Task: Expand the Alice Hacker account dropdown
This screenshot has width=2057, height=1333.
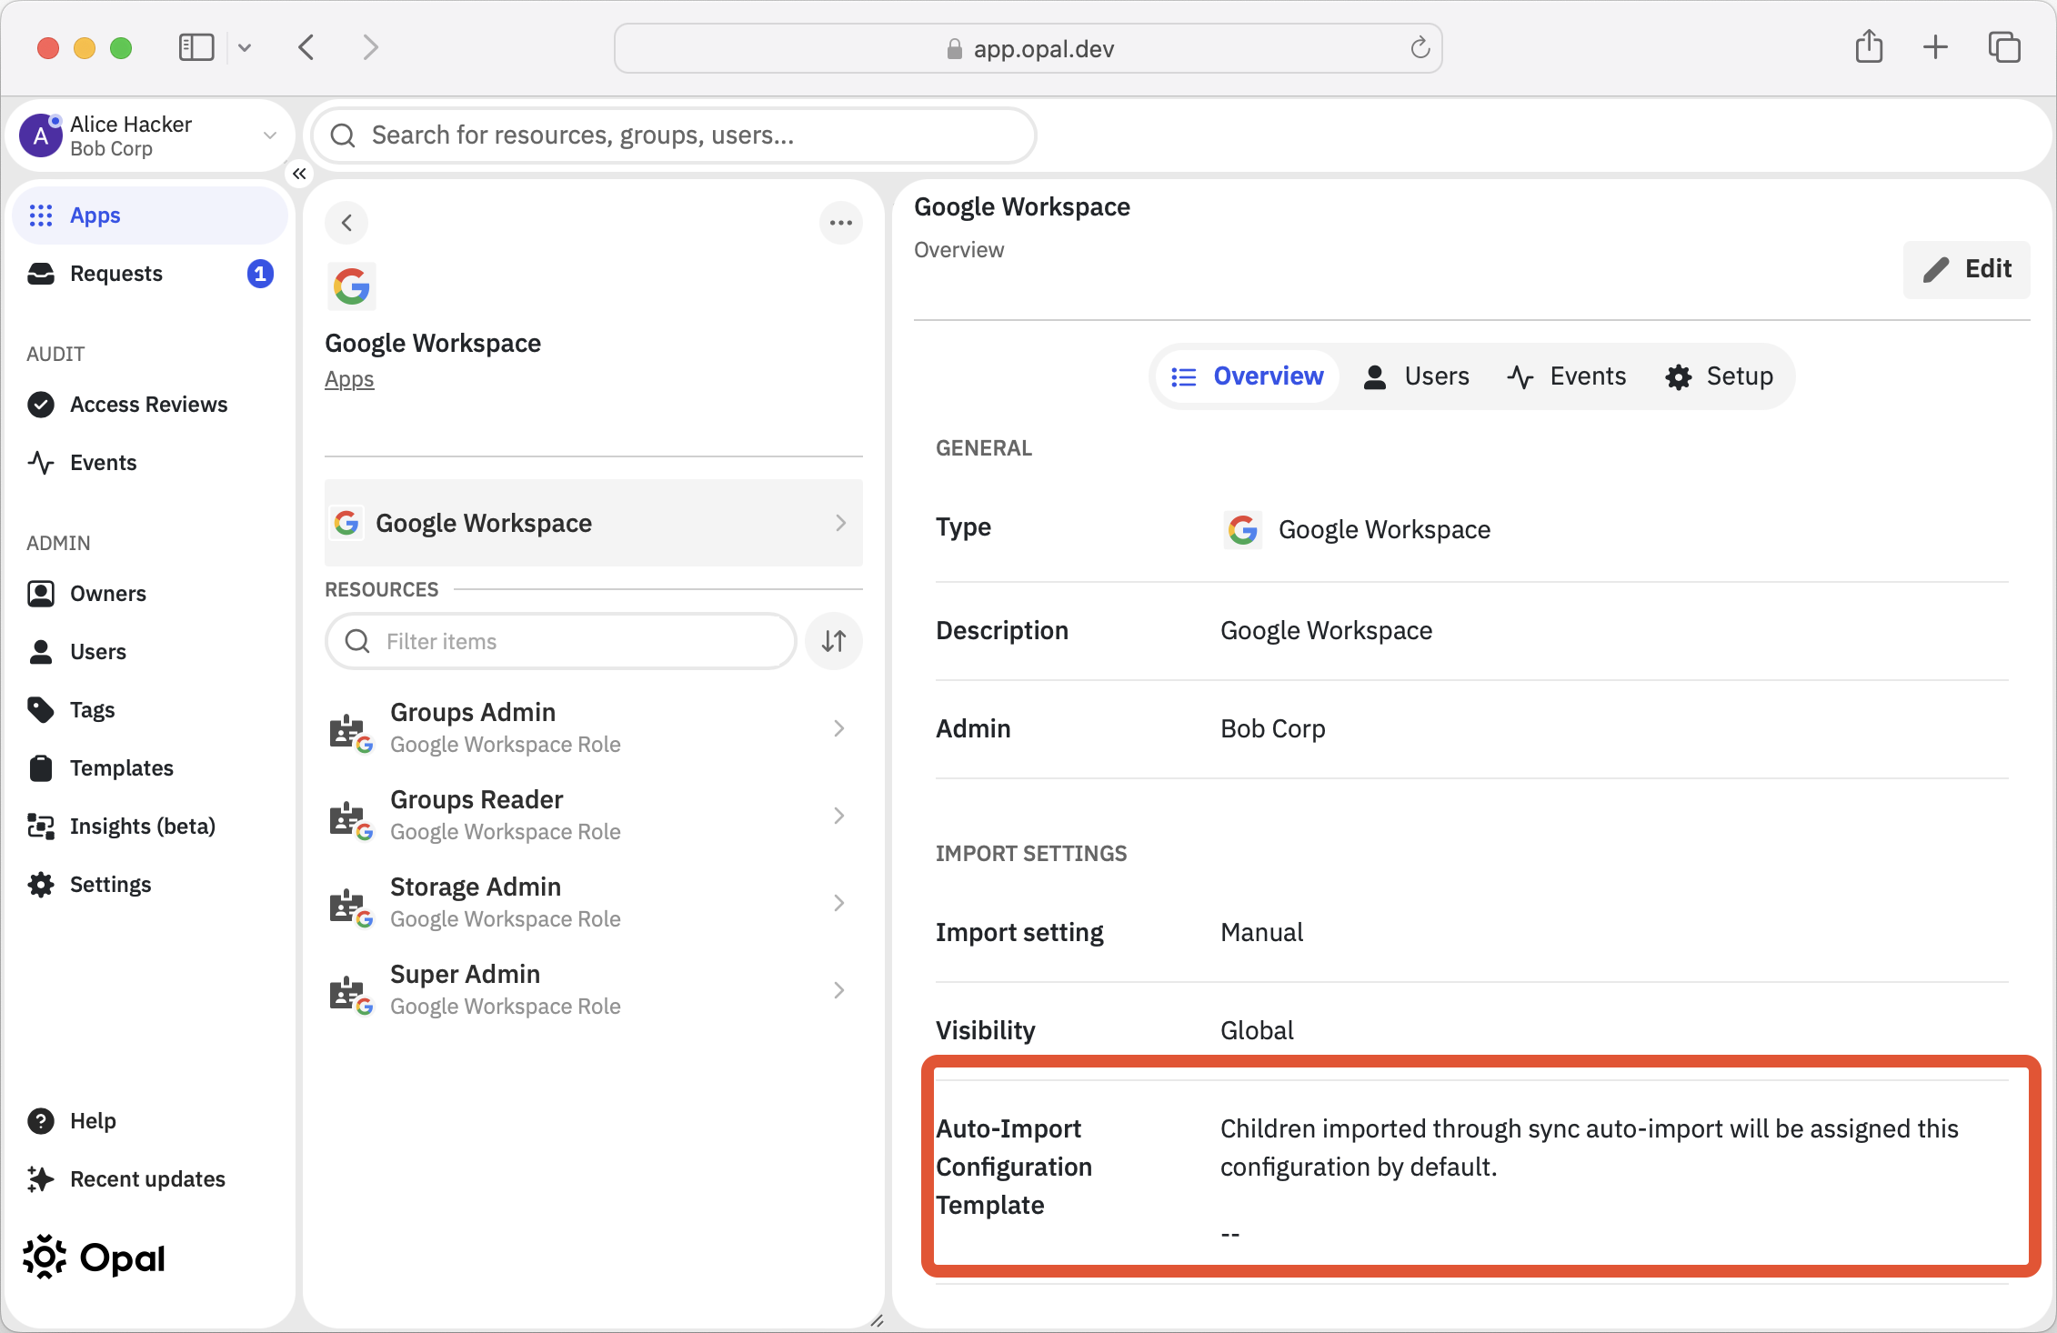Action: (270, 135)
